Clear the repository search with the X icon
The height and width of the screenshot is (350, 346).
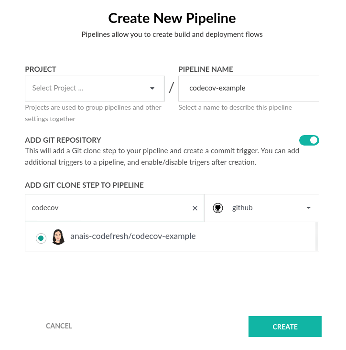click(195, 208)
